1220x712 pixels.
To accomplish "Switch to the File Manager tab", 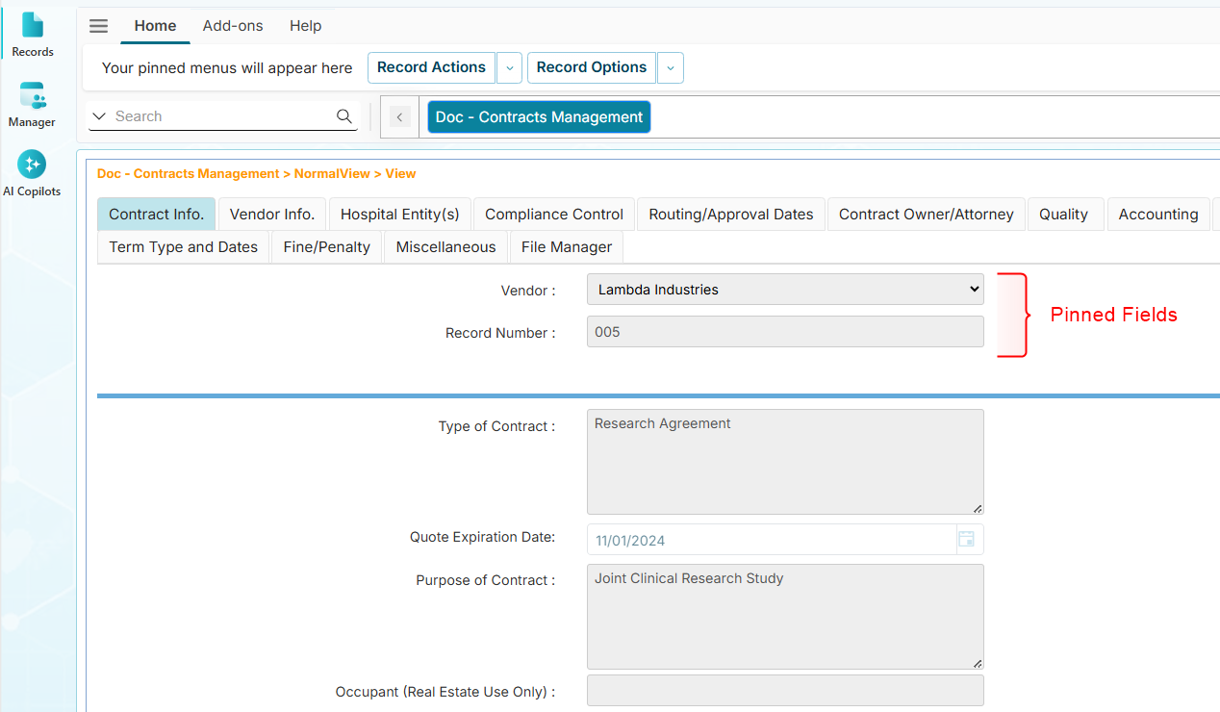I will pos(565,247).
